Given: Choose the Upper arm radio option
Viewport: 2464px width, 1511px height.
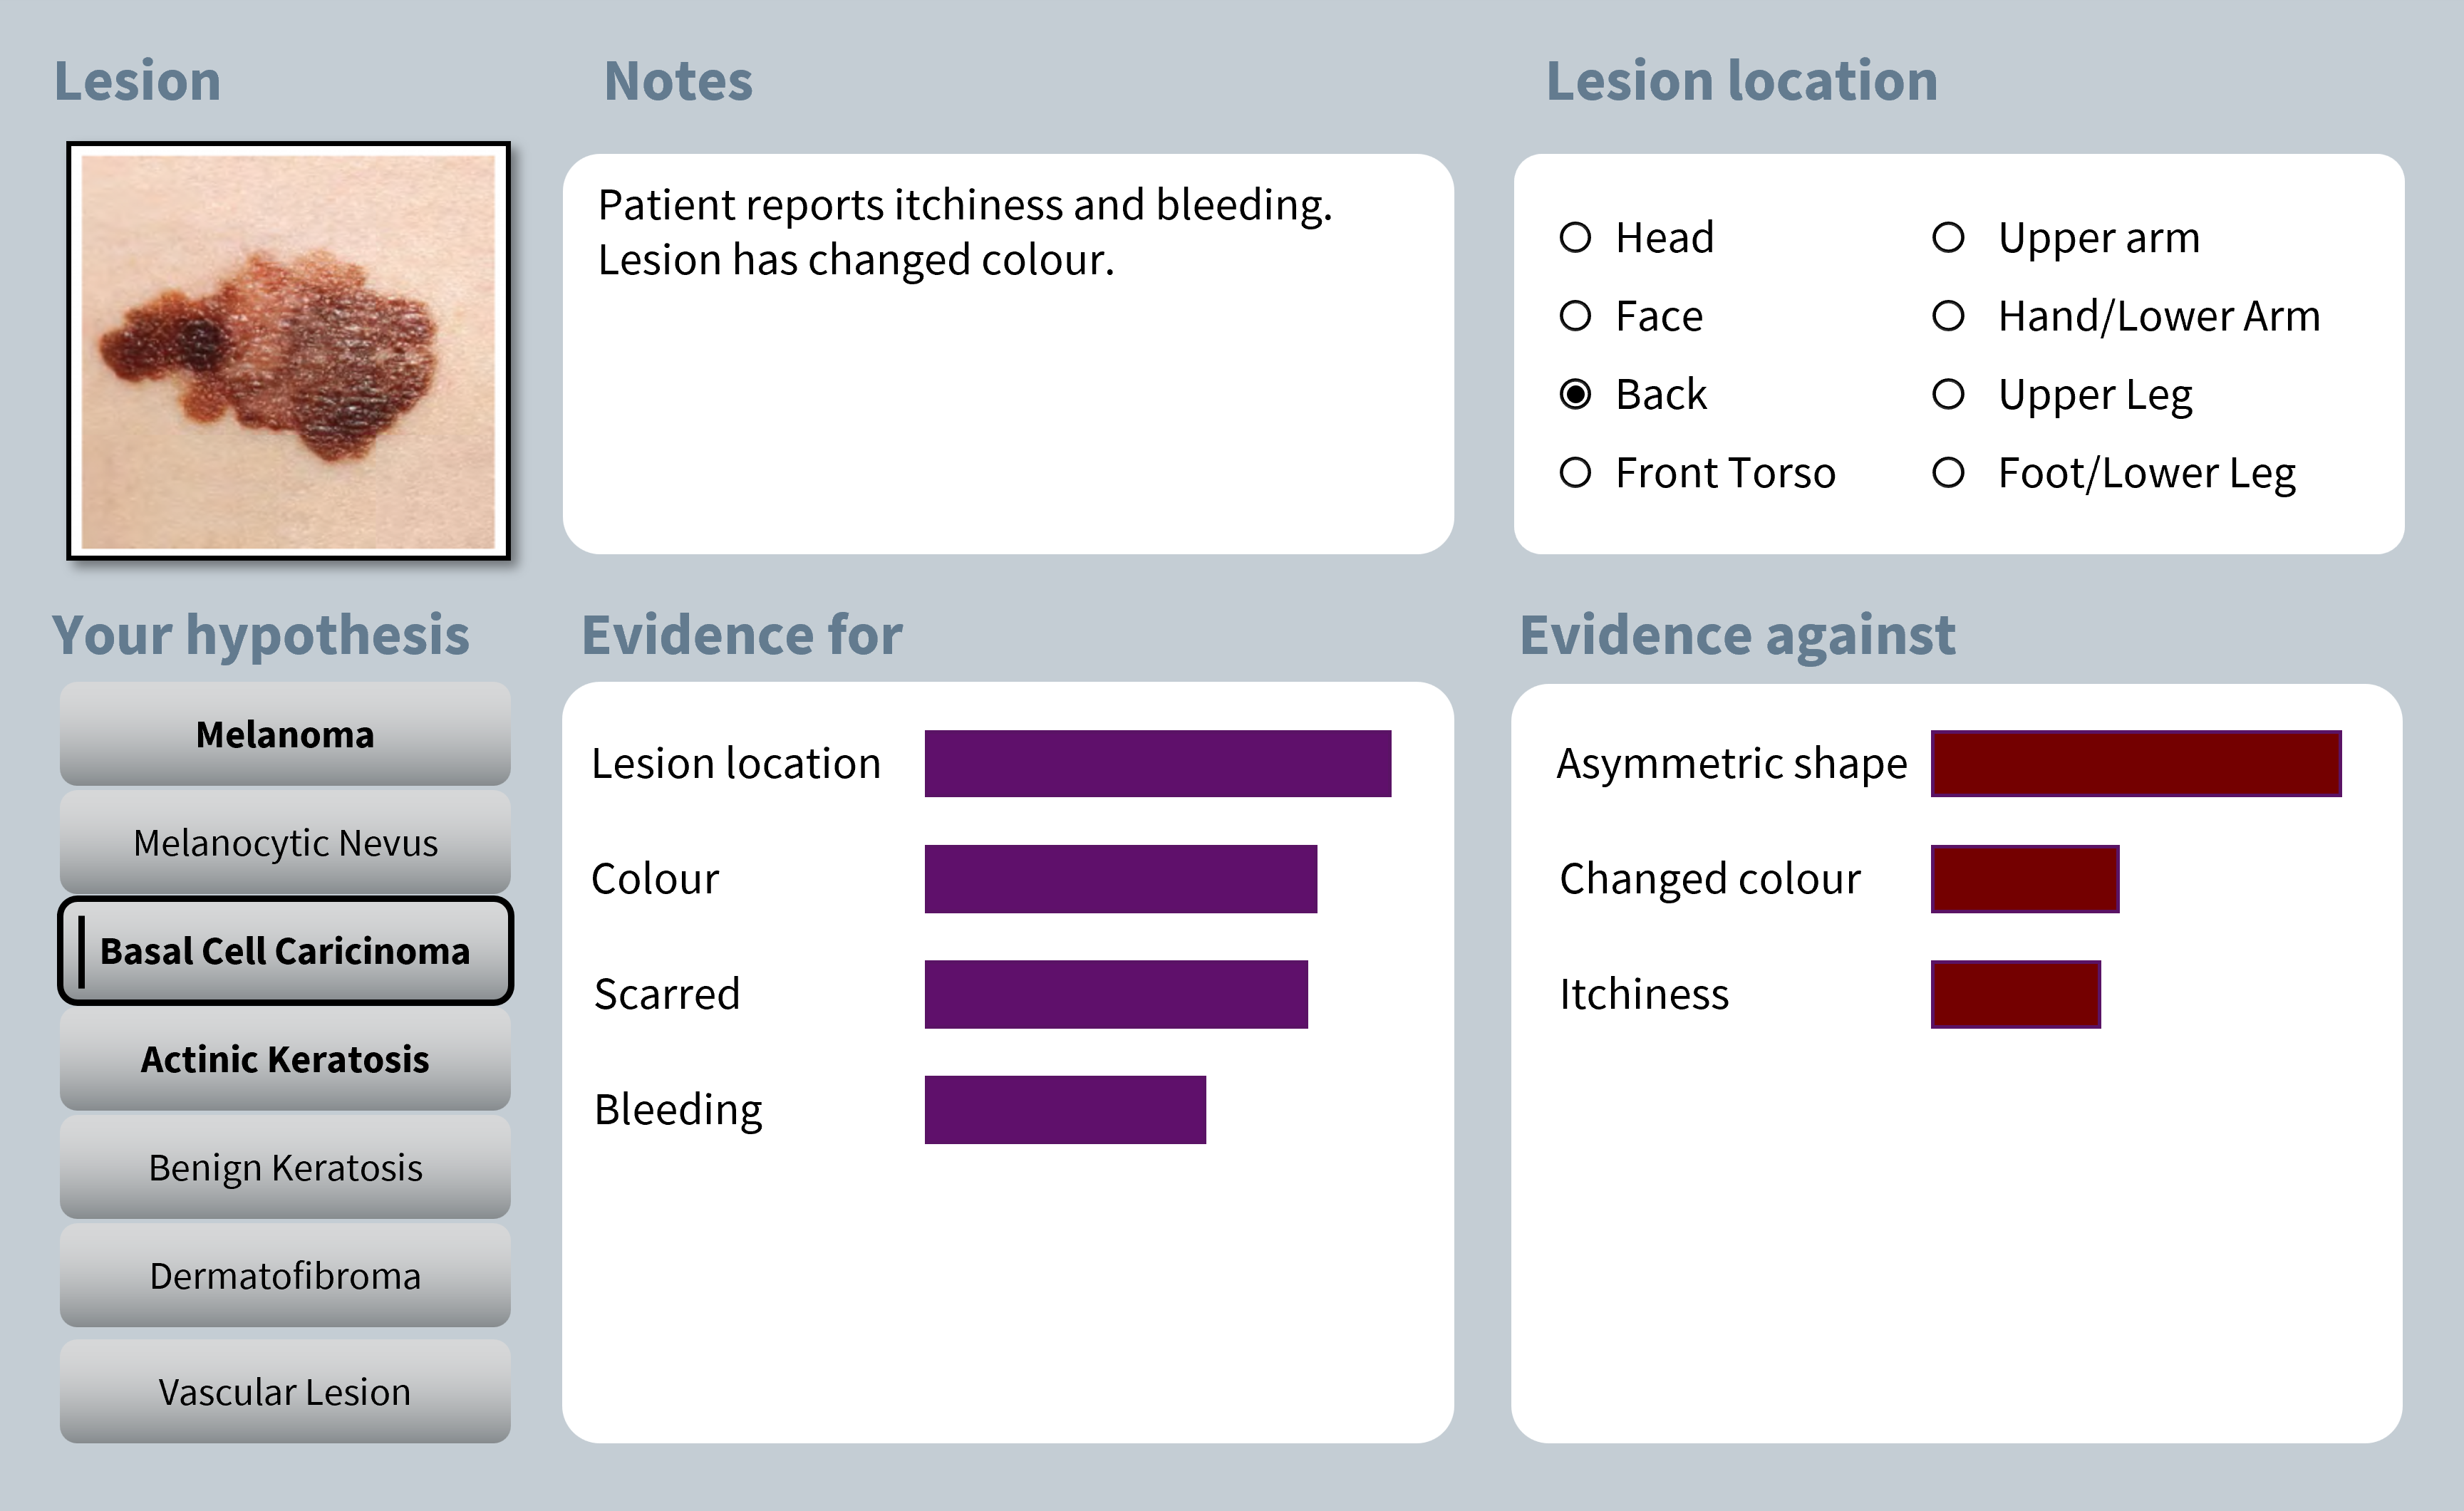Looking at the screenshot, I should coord(1948,238).
